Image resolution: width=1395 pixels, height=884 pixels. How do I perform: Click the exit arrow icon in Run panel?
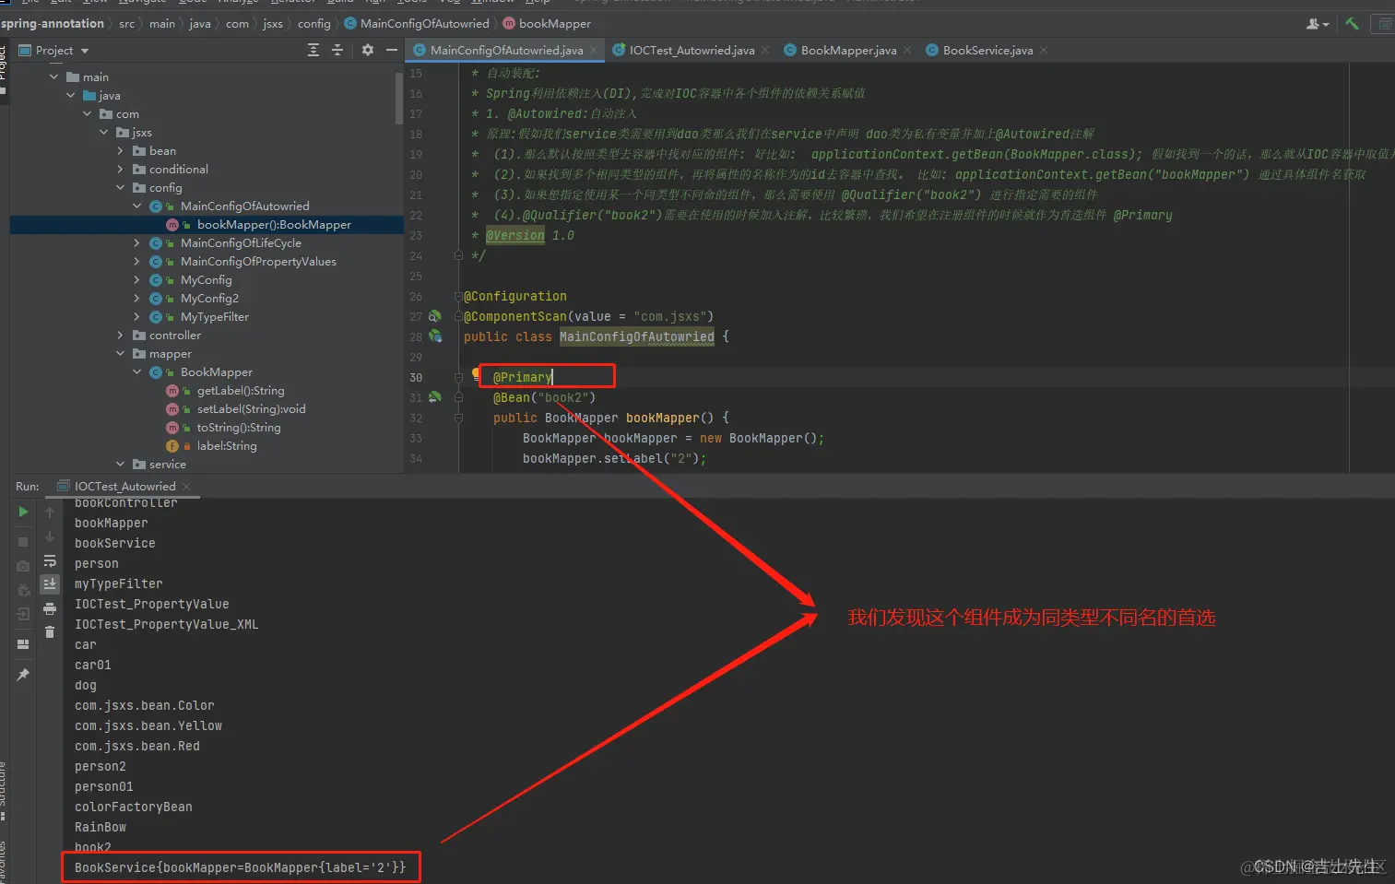tap(23, 613)
